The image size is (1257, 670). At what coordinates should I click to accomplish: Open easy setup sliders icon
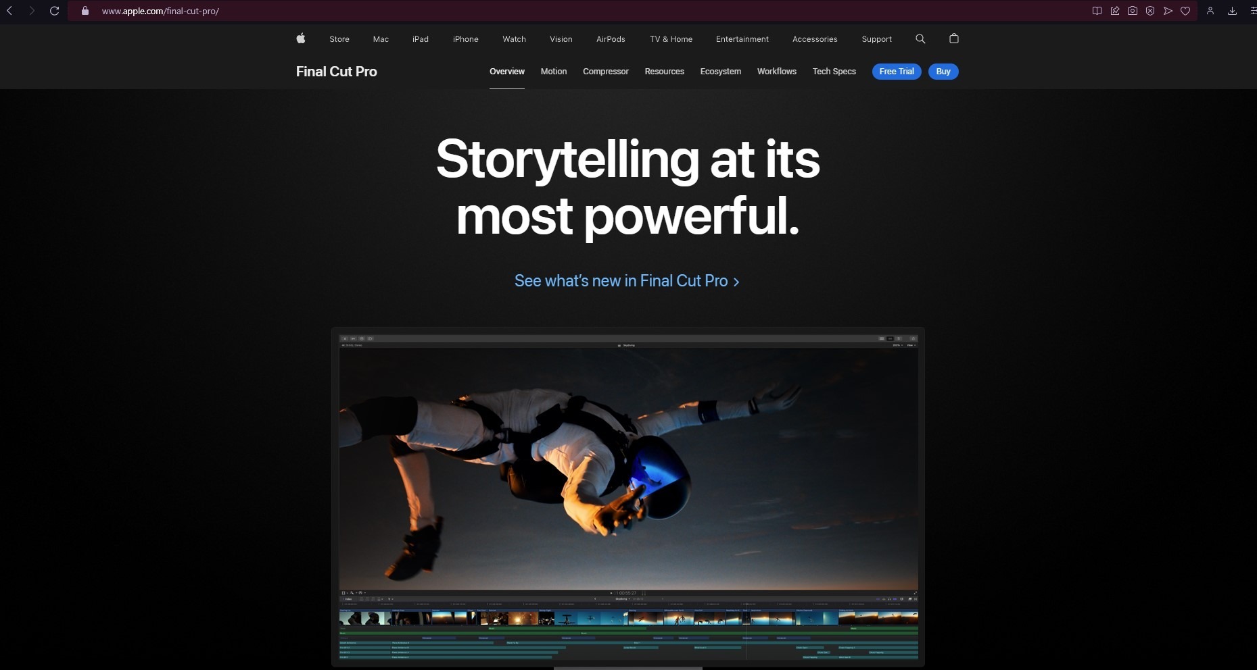(x=1253, y=11)
